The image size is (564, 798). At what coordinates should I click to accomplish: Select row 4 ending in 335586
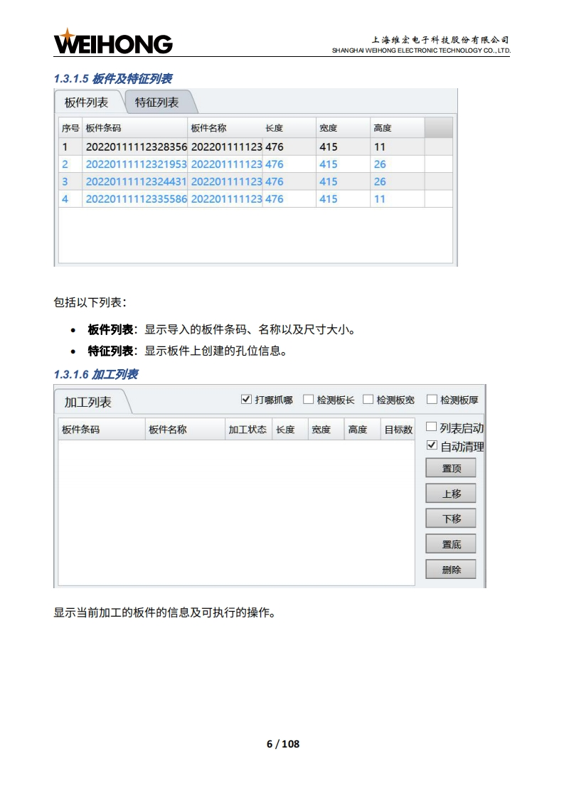[x=136, y=199]
